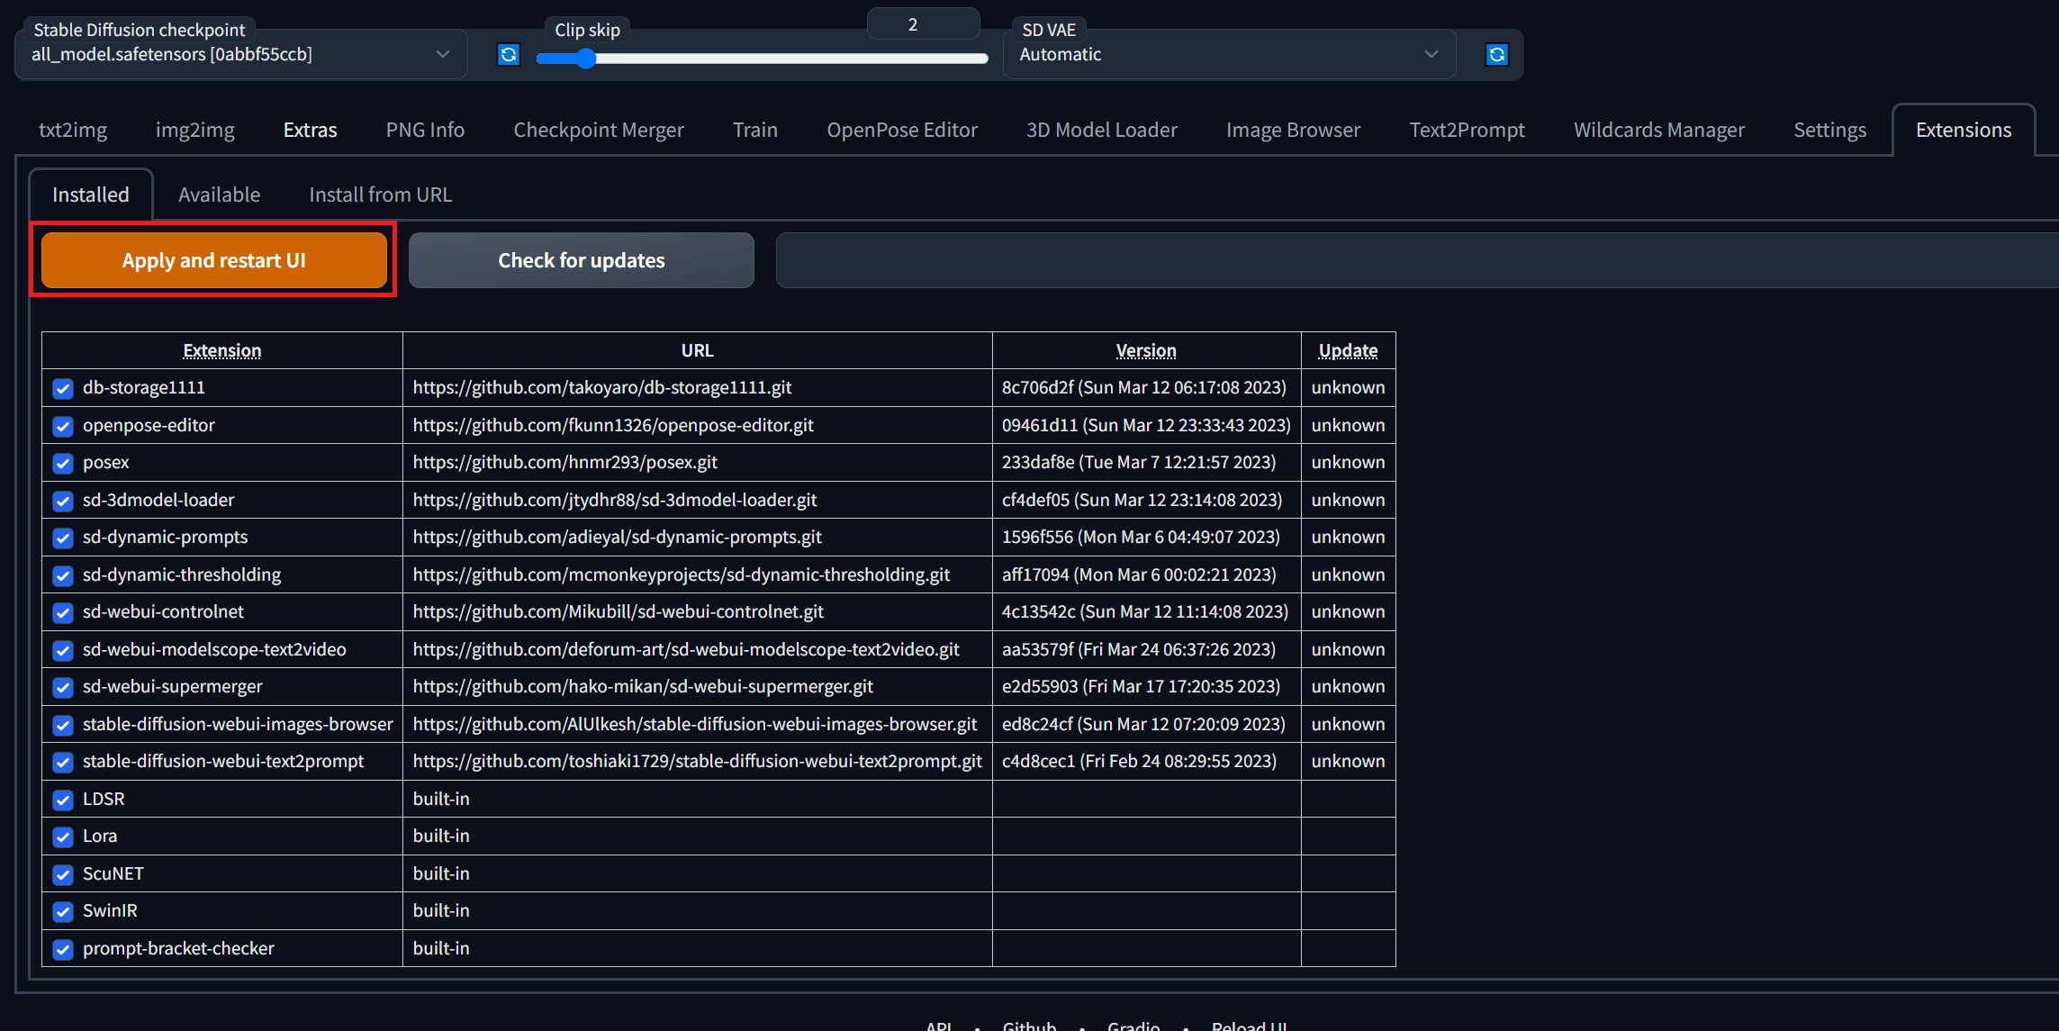Open the Checkpoint Merger tab

point(598,129)
